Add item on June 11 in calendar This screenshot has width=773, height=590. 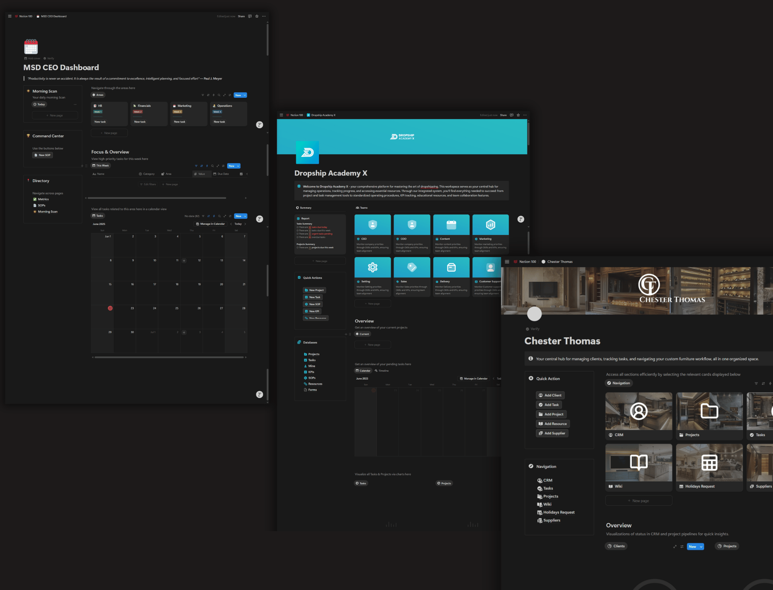coord(184,261)
